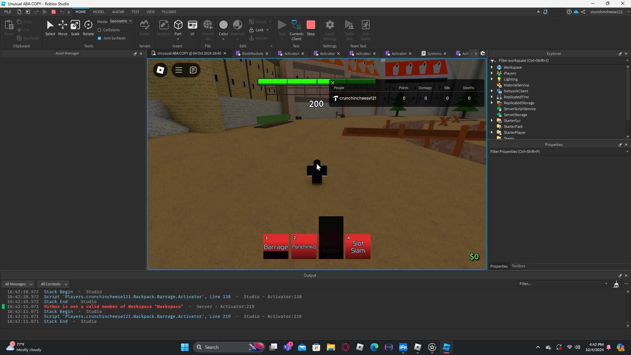This screenshot has height=355, width=631.
Task: Open script tab settings gear
Action: click(483, 54)
